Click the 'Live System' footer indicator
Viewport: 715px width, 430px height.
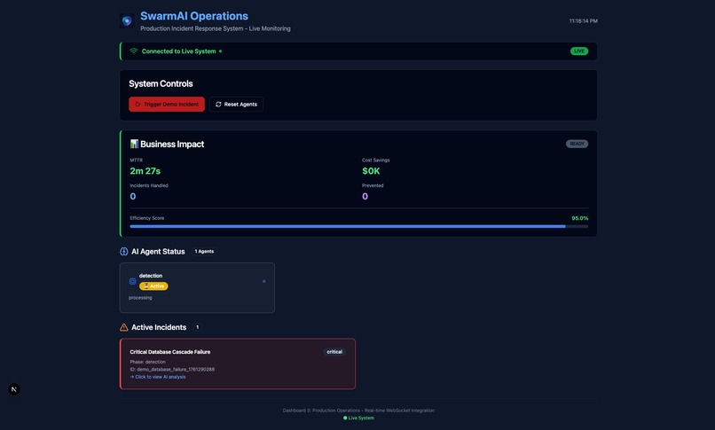coord(358,418)
